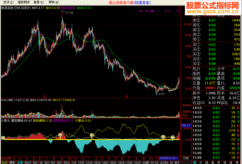Select the KDJ-TDX indicator tab

pos(50,162)
